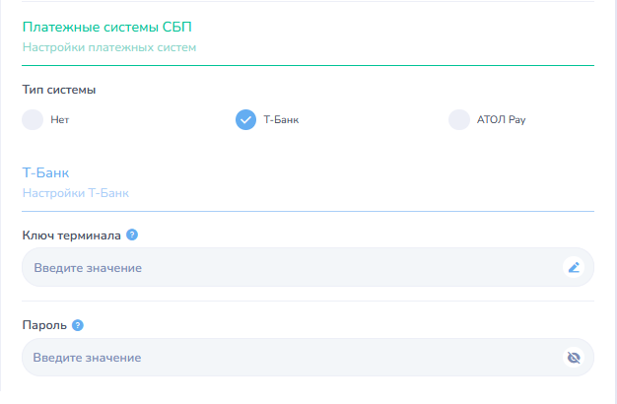
Task: Click the АТОЛ Pay option label text
Action: (502, 119)
